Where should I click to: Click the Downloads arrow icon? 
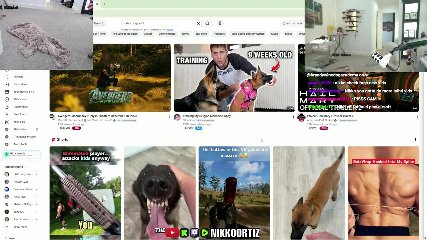click(7, 114)
